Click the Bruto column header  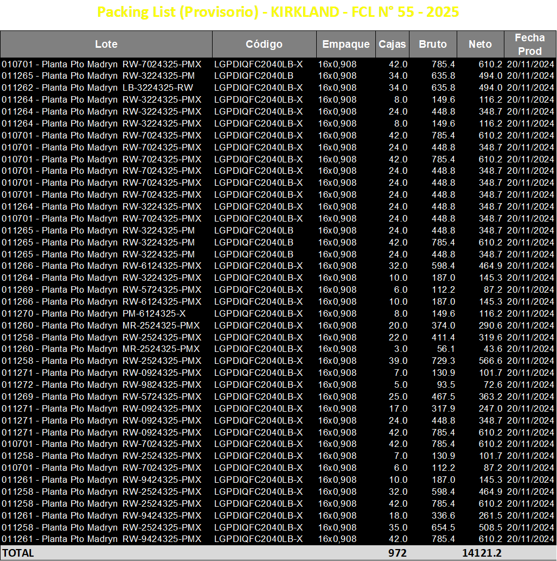pos(433,44)
